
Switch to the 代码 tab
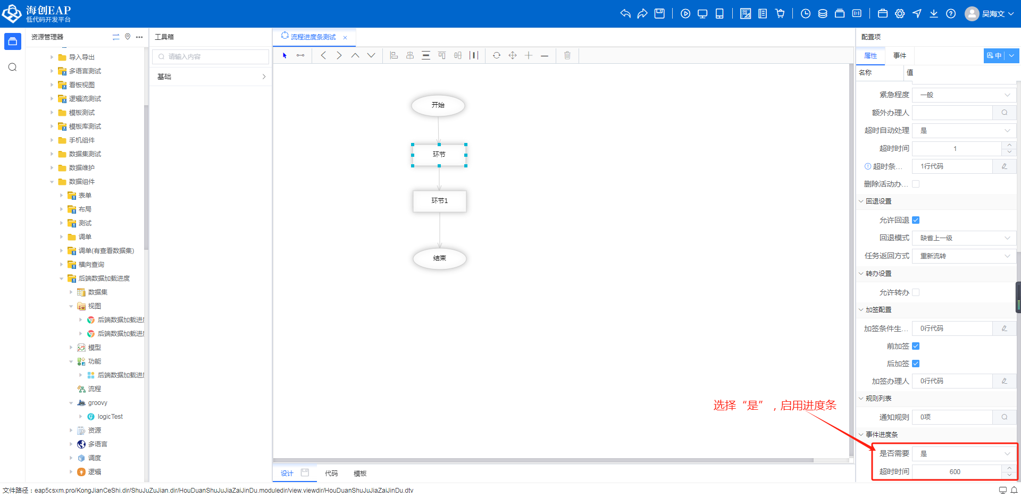pyautogui.click(x=331, y=473)
